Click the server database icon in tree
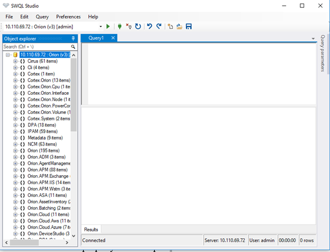The width and height of the screenshot is (330, 252). (15, 55)
